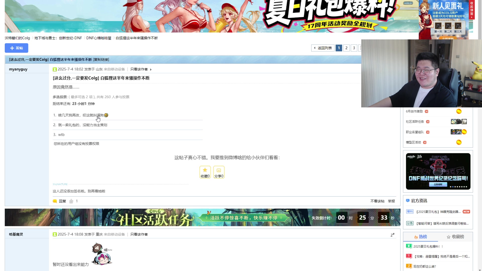Select poll option wtb
Screen dimensions: 482x271
tap(61, 135)
